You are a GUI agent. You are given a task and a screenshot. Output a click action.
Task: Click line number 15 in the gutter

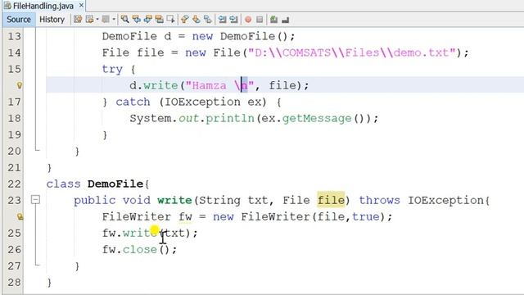[x=14, y=69]
